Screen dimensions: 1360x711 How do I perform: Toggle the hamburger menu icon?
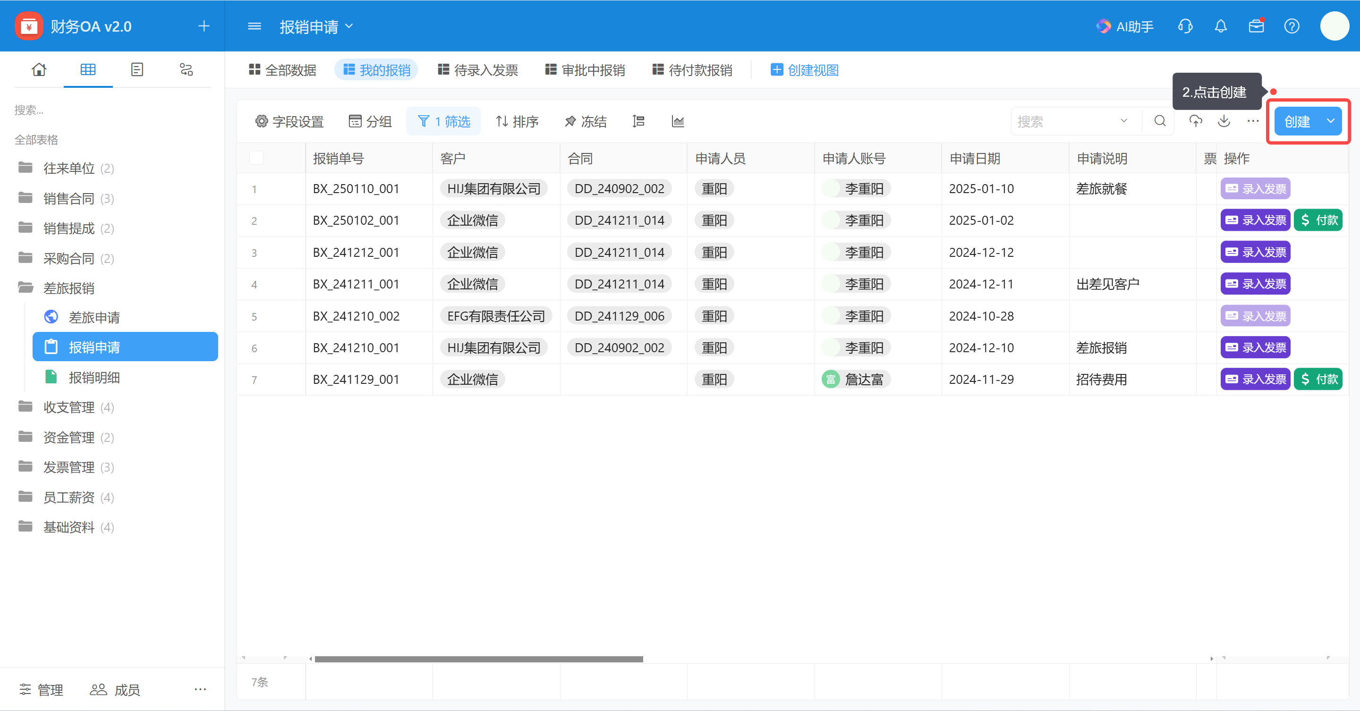pos(255,26)
